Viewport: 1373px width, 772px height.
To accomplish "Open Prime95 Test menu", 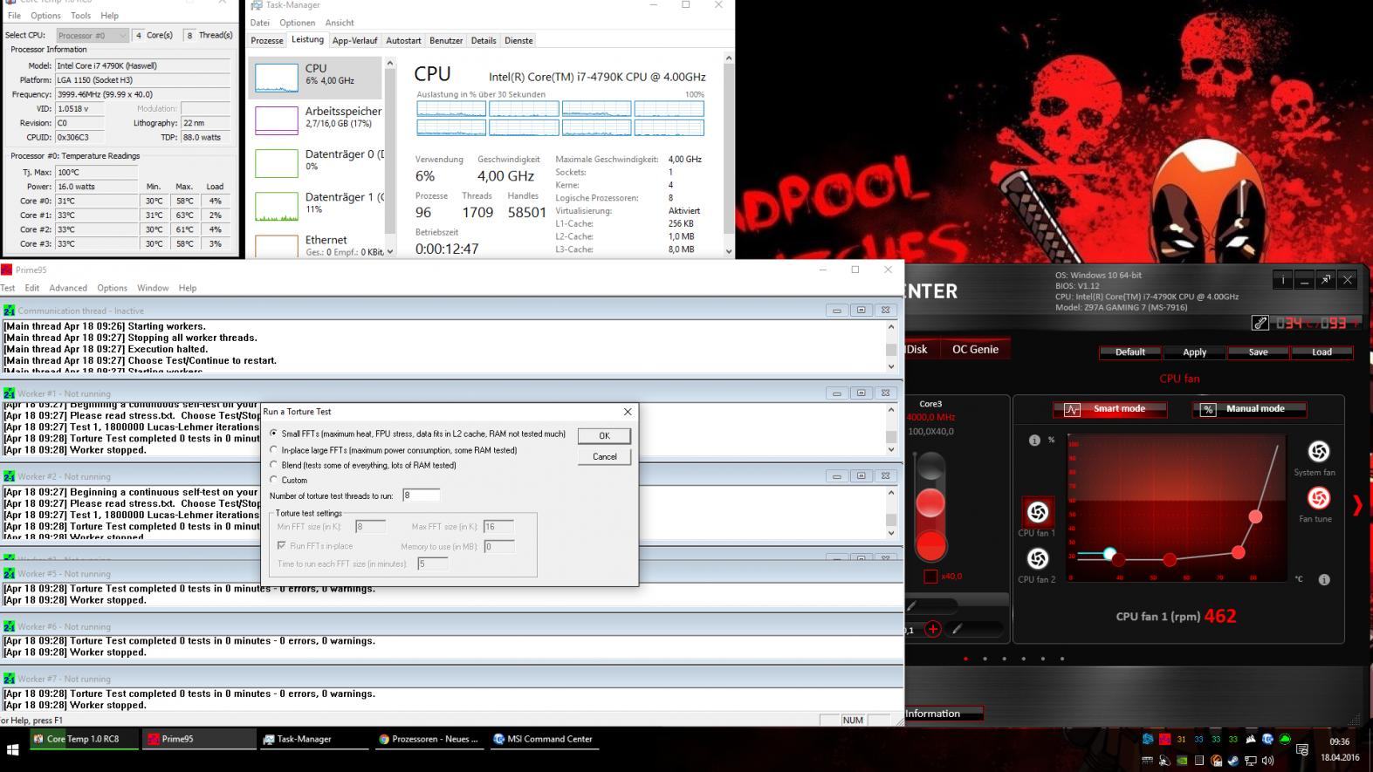I will click(x=8, y=288).
